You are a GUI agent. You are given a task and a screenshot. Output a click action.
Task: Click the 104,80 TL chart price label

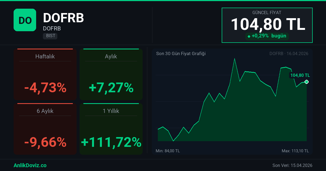tap(300, 75)
